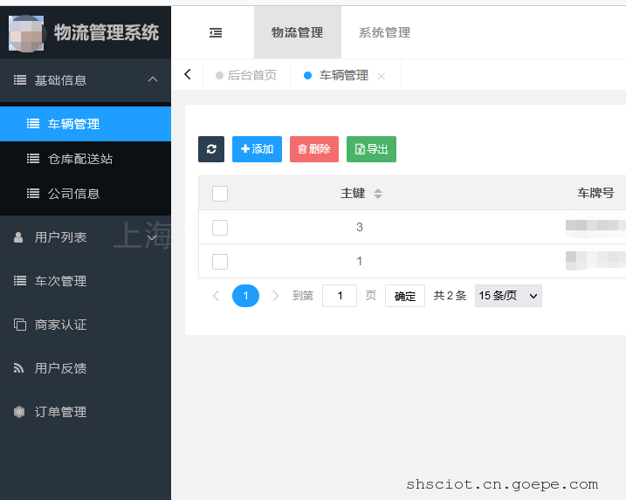The image size is (626, 500).
Task: Go to previous page arrow in pagination
Action: coord(216,296)
